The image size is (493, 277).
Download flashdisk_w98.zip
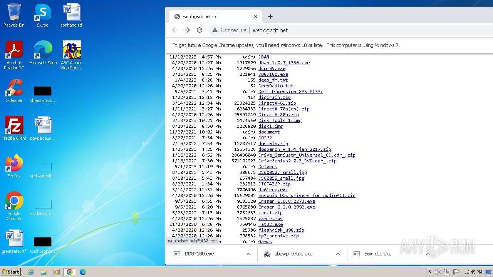281,230
